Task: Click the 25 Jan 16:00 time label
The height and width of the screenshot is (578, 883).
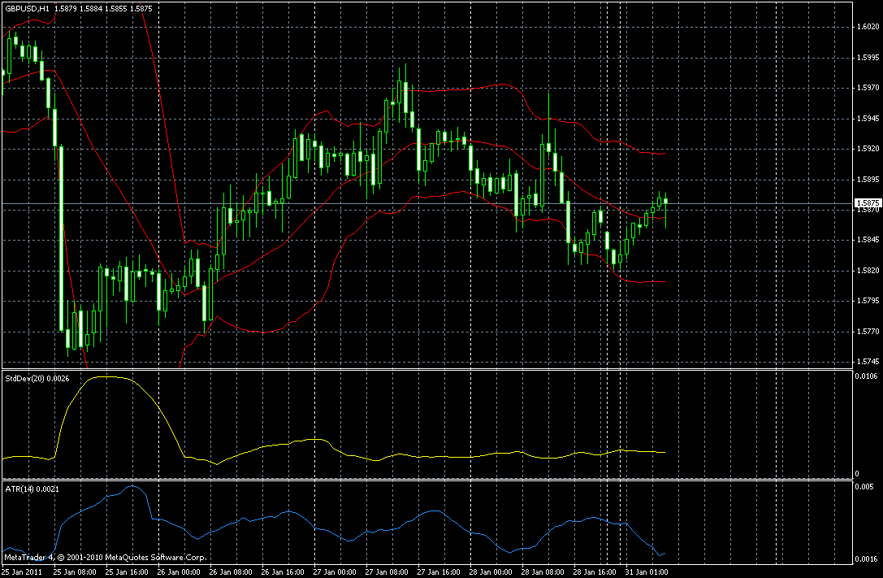Action: pos(128,572)
